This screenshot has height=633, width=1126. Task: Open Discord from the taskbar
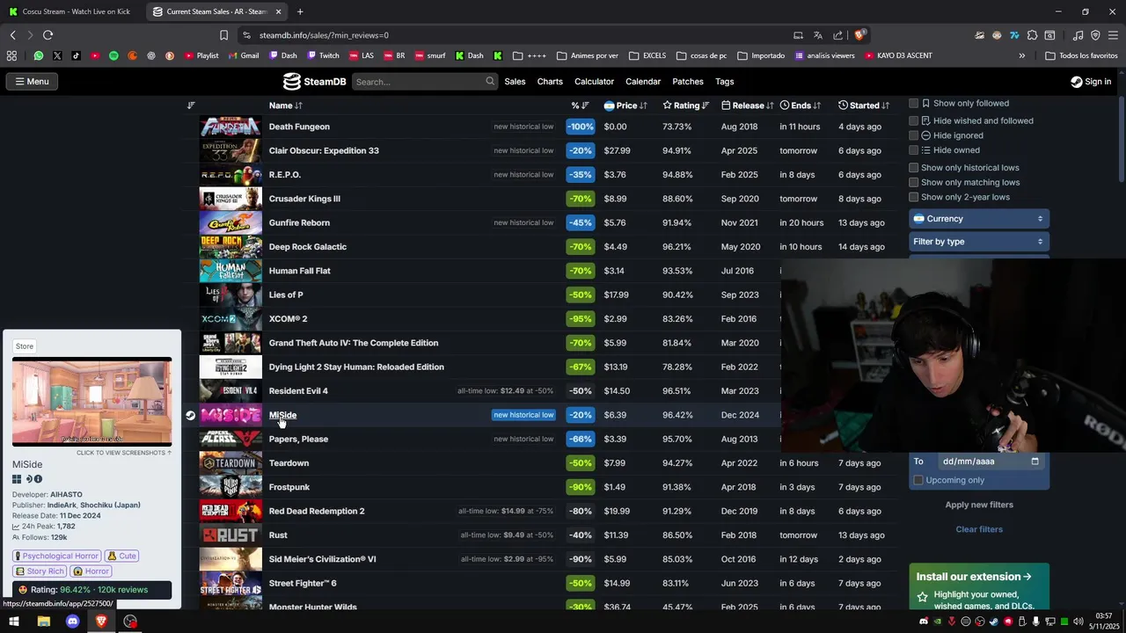pos(72,622)
